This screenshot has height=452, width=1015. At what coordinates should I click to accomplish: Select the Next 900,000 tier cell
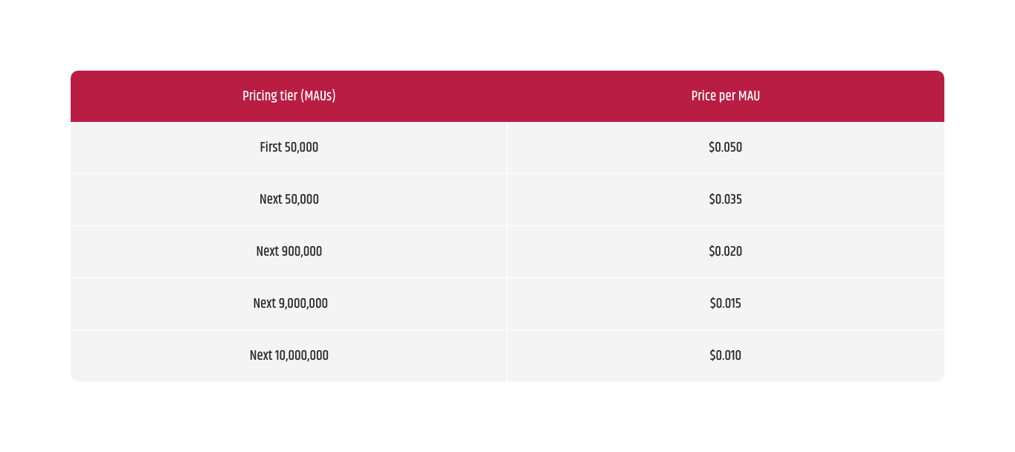point(289,251)
